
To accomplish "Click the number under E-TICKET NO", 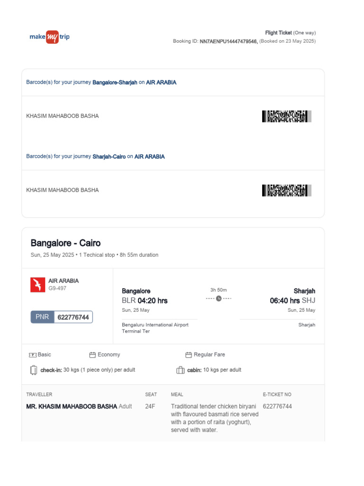I will [277, 407].
